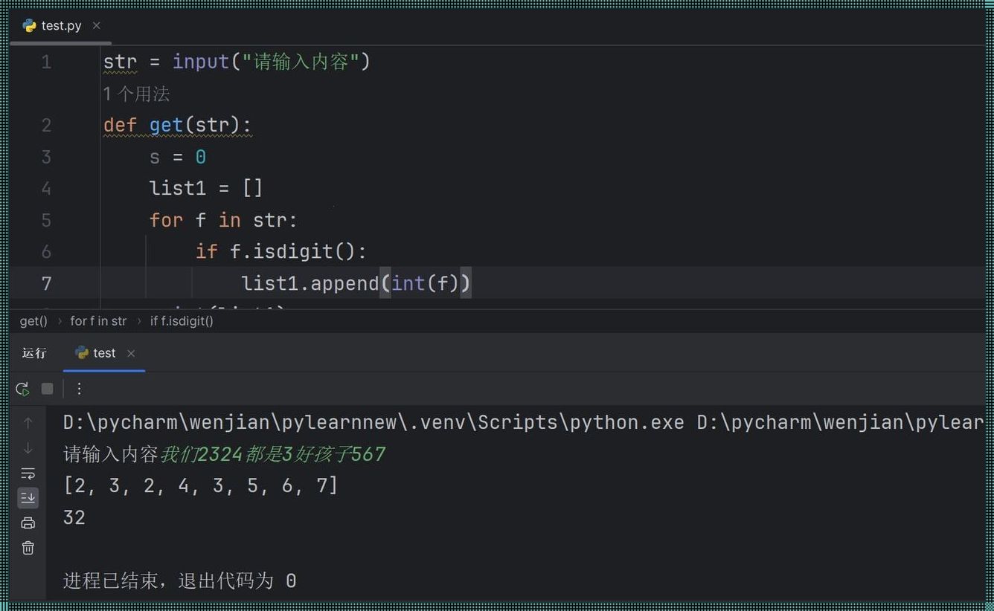Click '进程已结束，退出代码为 0' message

click(x=180, y=581)
